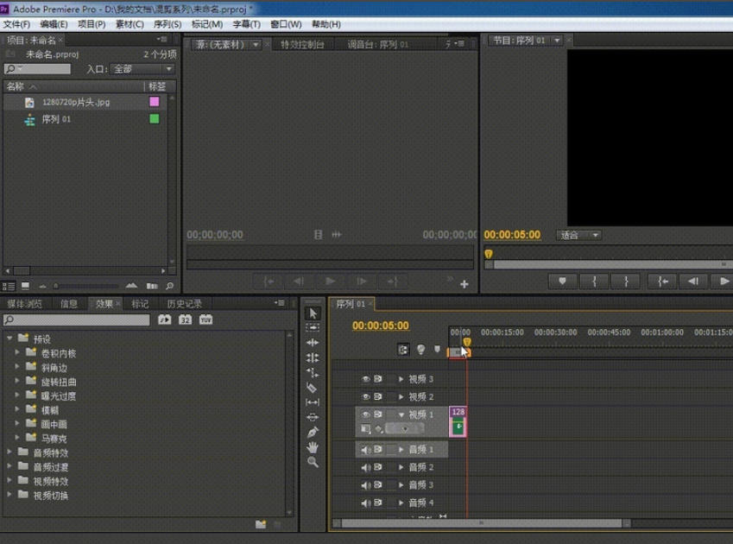733x544 pixels.
Task: Collapse the 视频 1 track
Action: [401, 414]
